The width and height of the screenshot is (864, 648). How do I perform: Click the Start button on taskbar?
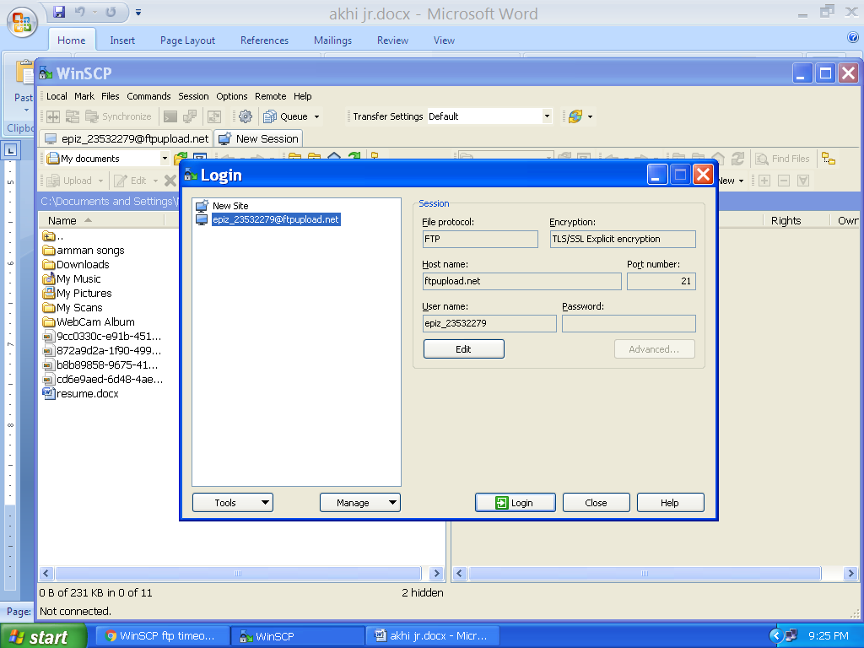tap(43, 636)
